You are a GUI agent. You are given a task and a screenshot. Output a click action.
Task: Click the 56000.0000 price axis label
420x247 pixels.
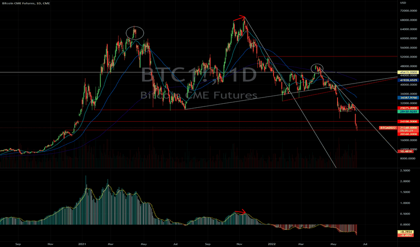(x=409, y=48)
